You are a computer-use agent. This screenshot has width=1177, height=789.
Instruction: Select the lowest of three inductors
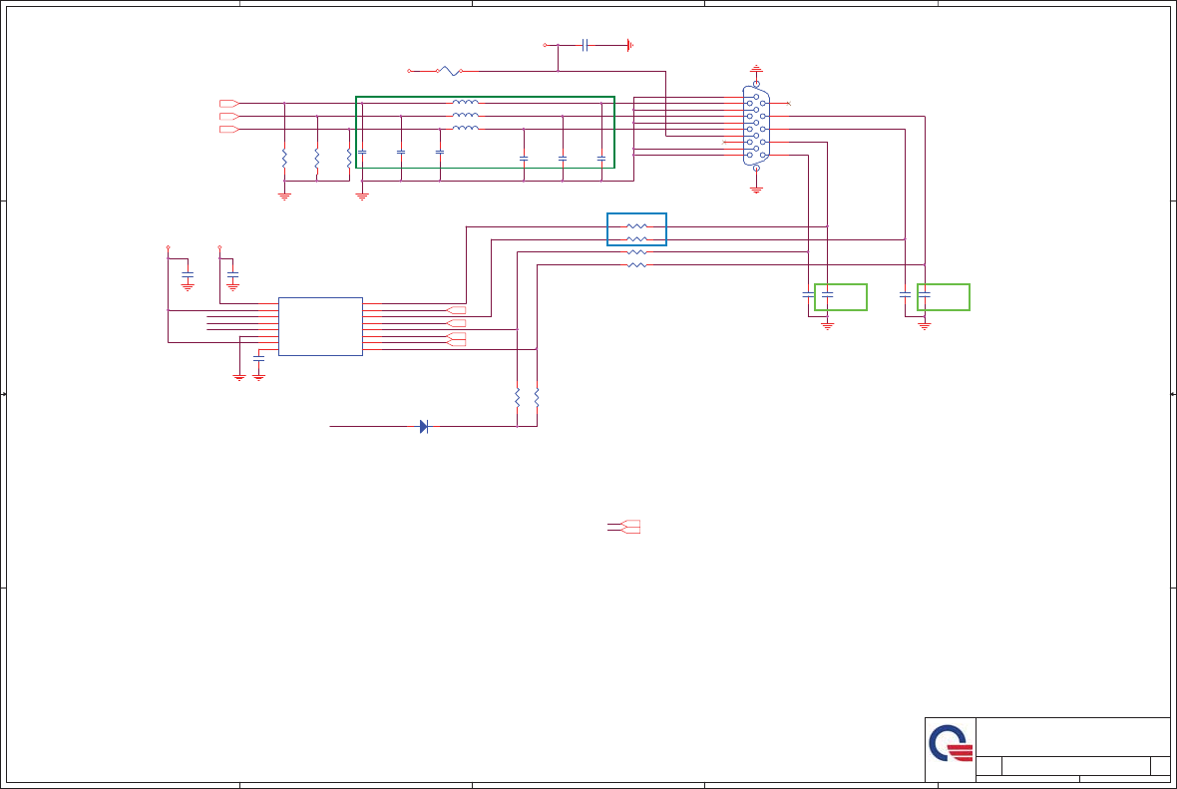point(466,128)
